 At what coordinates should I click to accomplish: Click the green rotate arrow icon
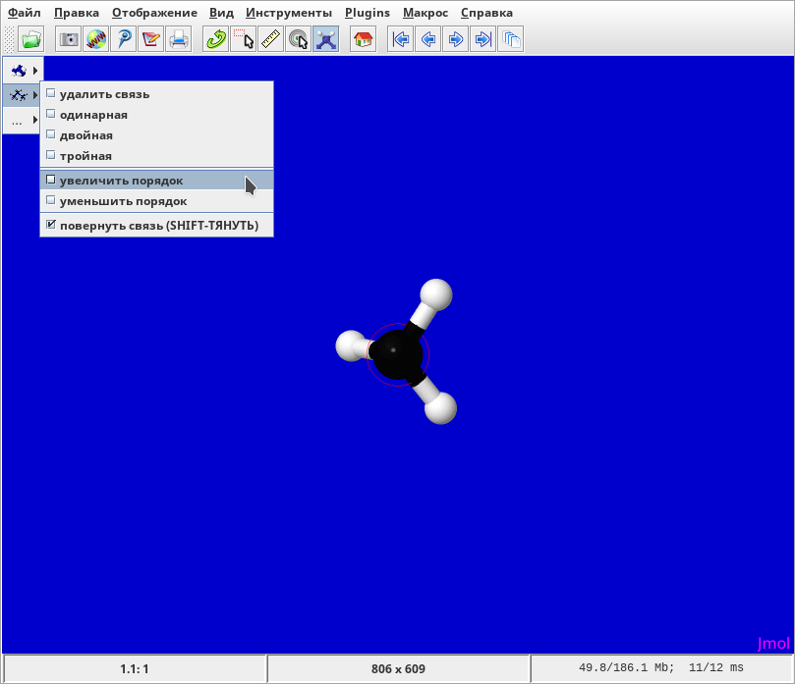pos(215,39)
